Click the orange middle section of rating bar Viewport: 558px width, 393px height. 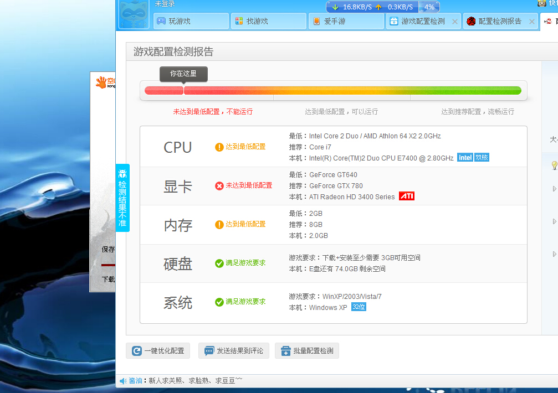click(342, 91)
